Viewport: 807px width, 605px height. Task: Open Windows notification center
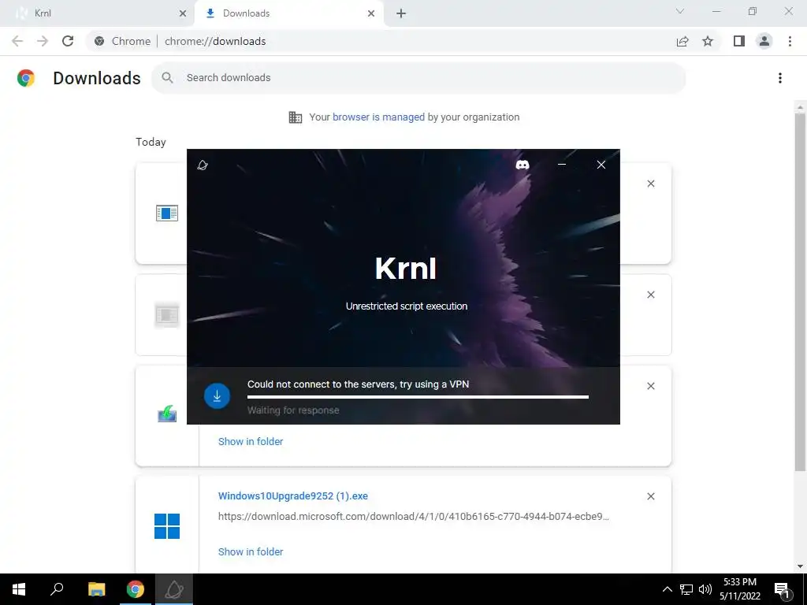(783, 589)
